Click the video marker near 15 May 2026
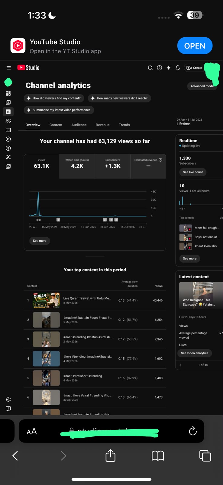Viewport: 223px width, 485px height. [58, 219]
